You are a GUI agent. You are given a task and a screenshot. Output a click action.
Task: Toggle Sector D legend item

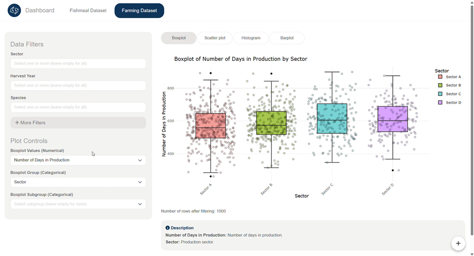pos(453,103)
